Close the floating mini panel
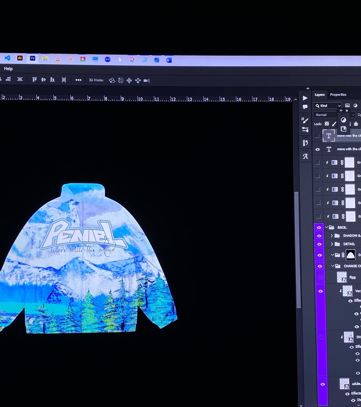 (x=347, y=111)
